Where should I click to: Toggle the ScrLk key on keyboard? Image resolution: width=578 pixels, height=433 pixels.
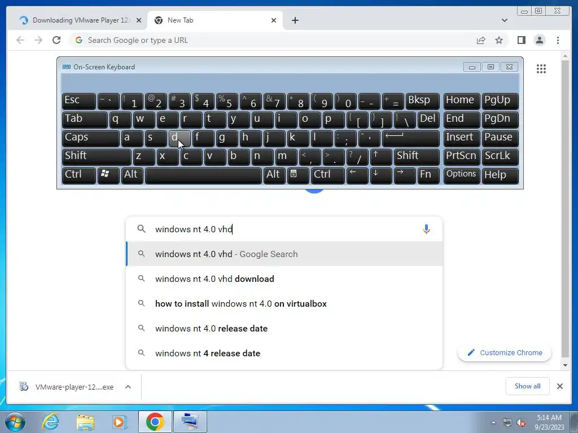[x=500, y=157]
